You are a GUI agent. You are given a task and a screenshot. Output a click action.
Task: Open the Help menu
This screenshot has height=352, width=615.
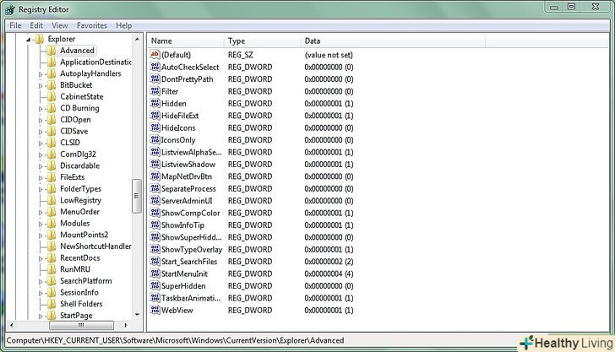[123, 25]
